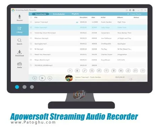Click the clock schedule icon in track toolbar
Screen dimensions: 163x128
[x=143, y=71]
